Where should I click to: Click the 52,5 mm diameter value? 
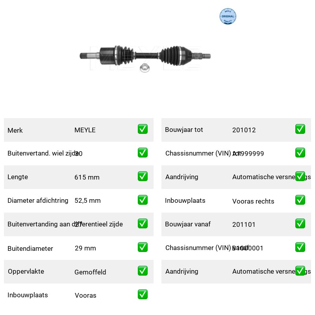(87, 200)
